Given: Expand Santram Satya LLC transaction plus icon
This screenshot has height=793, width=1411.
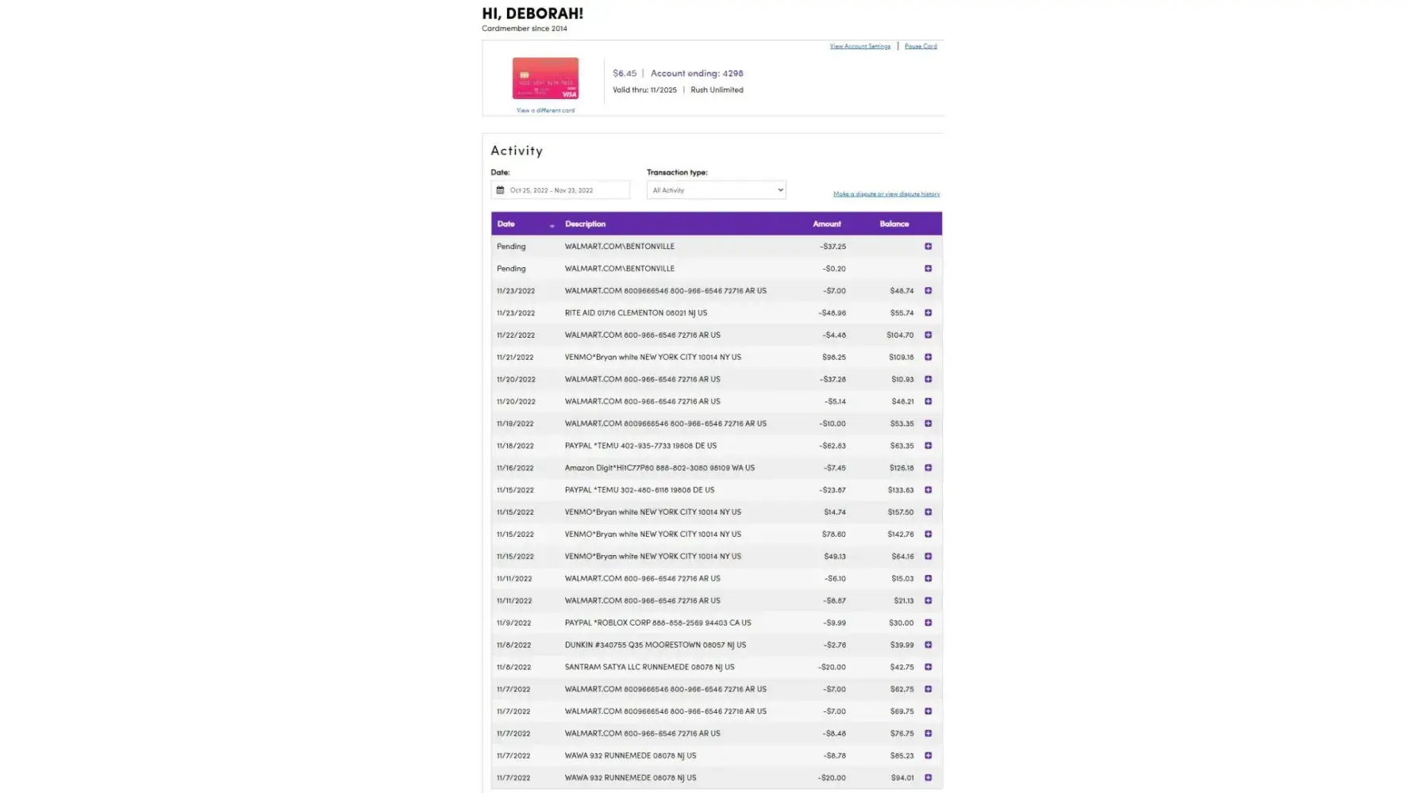Looking at the screenshot, I should (x=928, y=668).
